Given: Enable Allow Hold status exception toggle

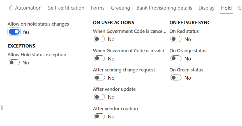Looking at the screenshot, I should pos(14,62).
